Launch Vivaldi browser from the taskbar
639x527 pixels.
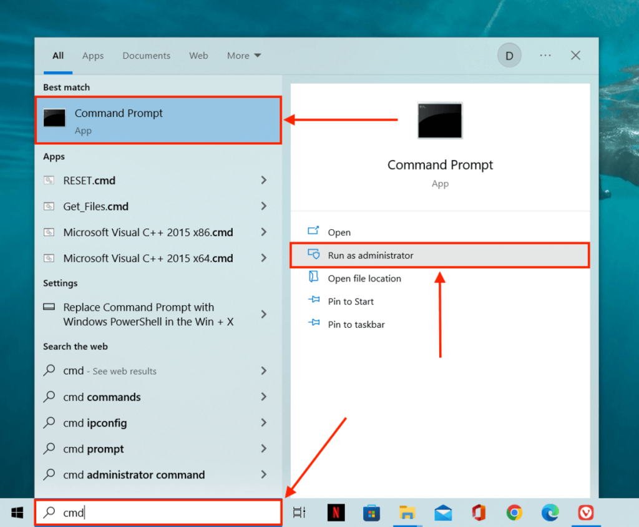pos(585,513)
